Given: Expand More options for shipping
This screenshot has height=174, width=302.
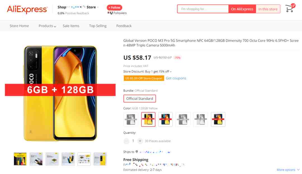Looking at the screenshot, I should tap(288, 170).
